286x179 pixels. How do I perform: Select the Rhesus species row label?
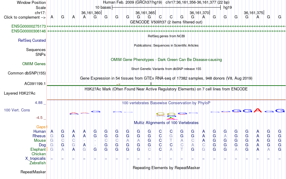pyautogui.click(x=39, y=136)
